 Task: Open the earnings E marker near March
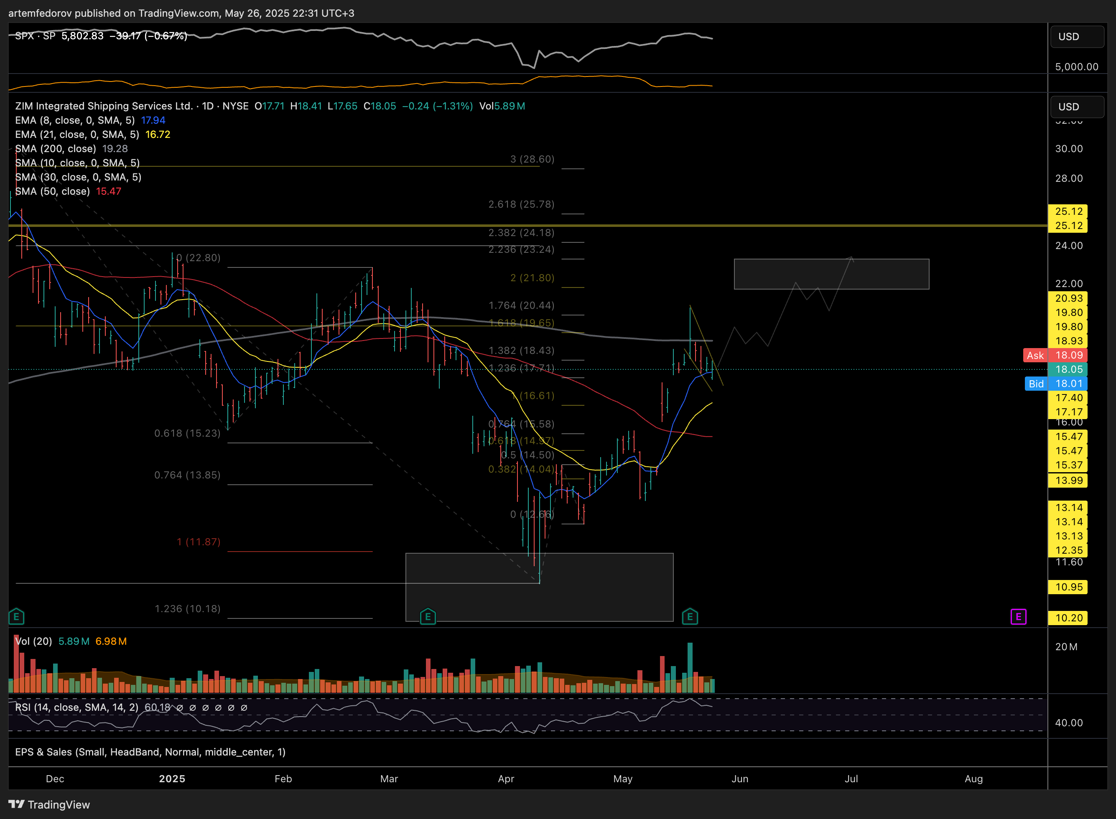pos(428,617)
